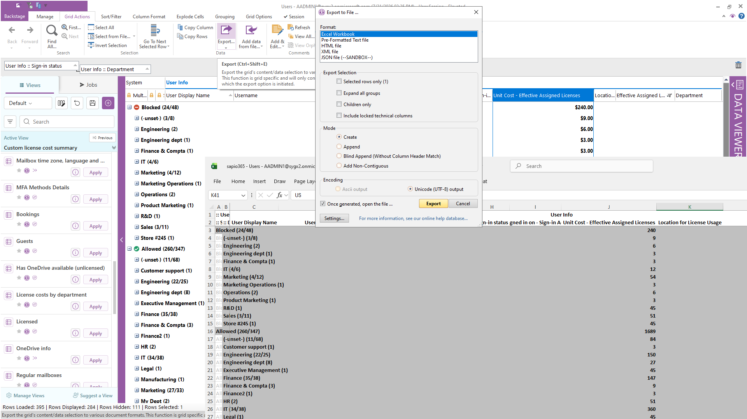
Task: Go Back using the arrow icon
Action: pos(12,30)
